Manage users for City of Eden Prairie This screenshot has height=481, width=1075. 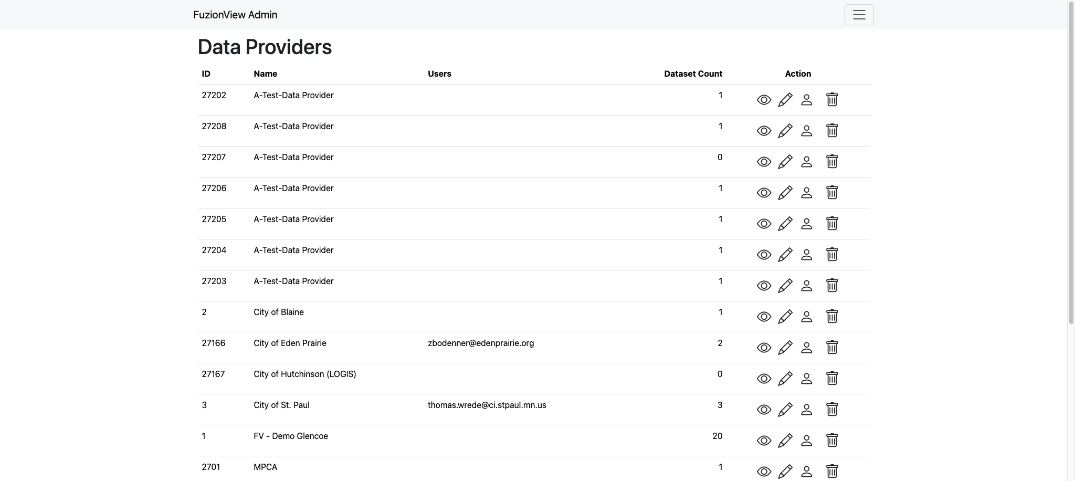click(x=807, y=348)
